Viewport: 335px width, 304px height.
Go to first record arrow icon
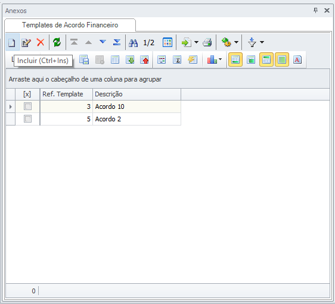coord(74,42)
